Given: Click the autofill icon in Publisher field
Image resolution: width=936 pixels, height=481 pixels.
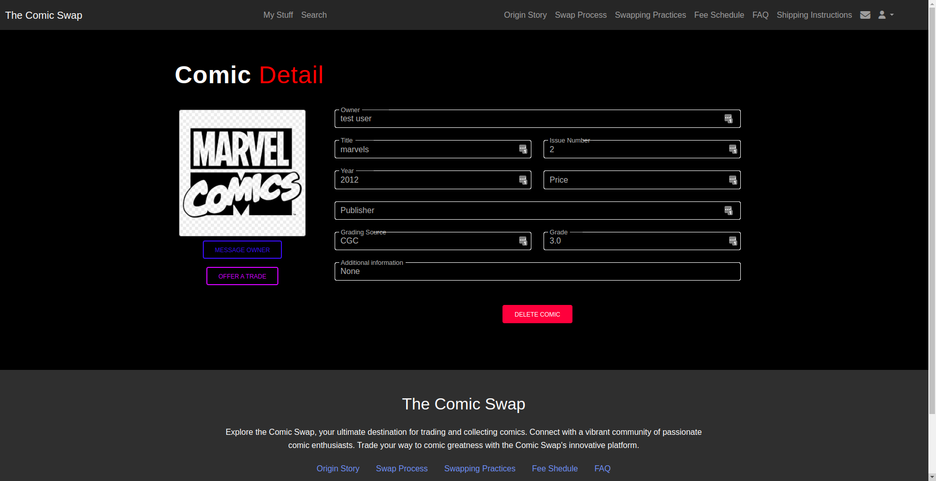Looking at the screenshot, I should 728,211.
